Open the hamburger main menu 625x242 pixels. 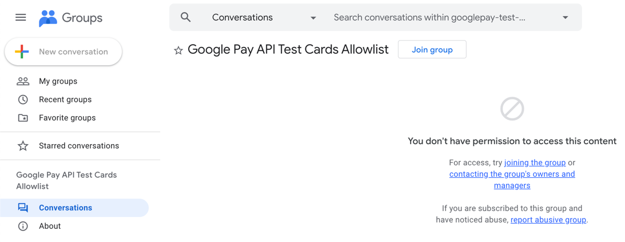coord(21,17)
